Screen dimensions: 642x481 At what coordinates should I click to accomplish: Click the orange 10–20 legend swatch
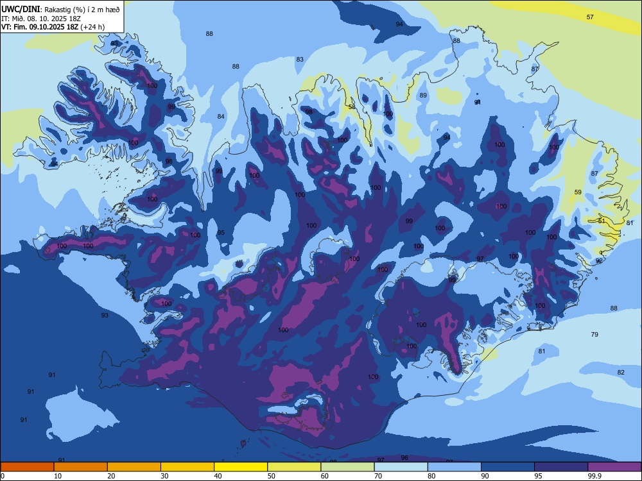tap(81, 467)
